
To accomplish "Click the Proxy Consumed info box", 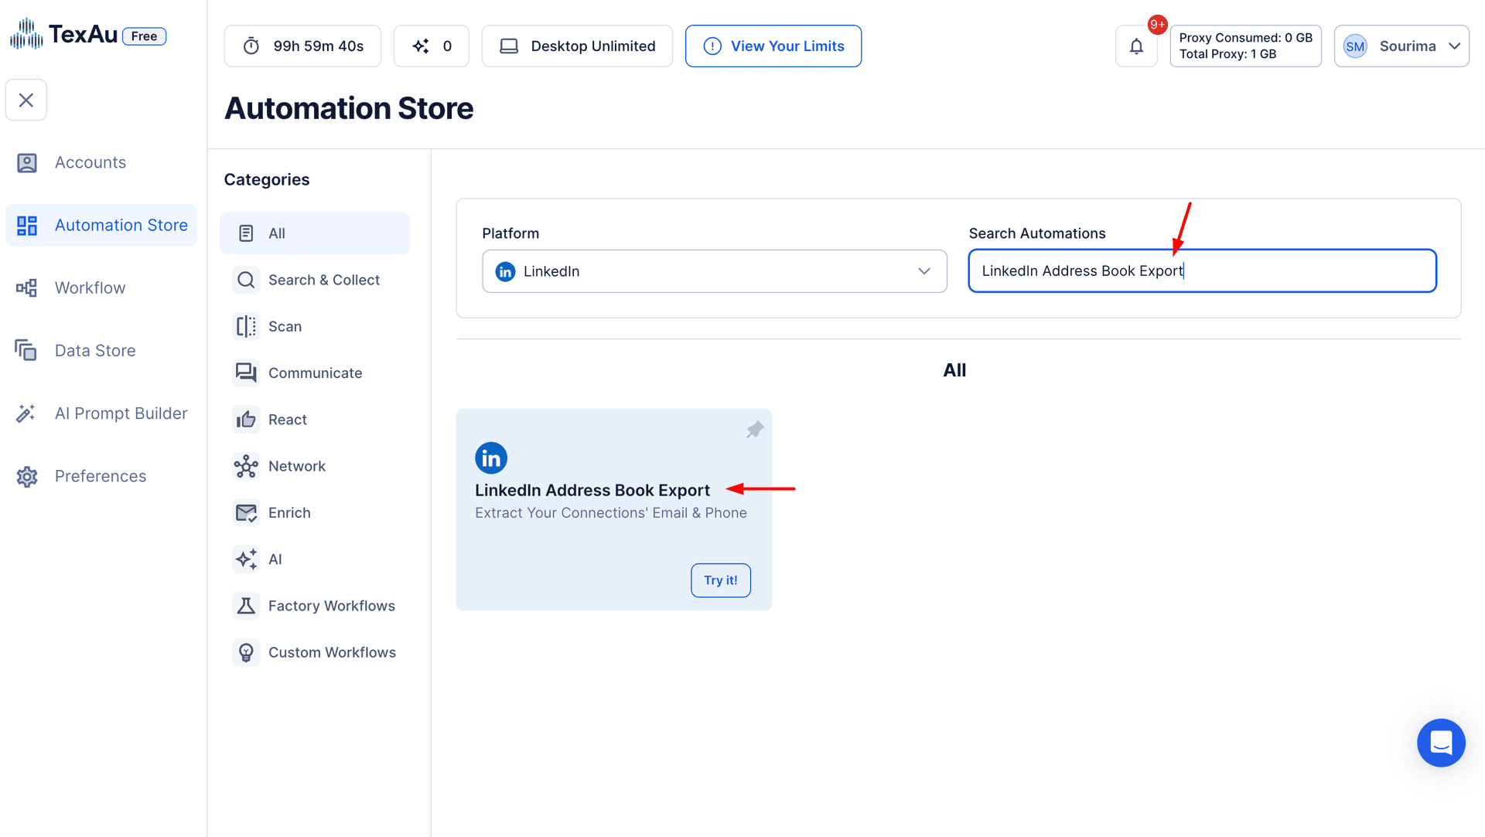I will (1245, 46).
